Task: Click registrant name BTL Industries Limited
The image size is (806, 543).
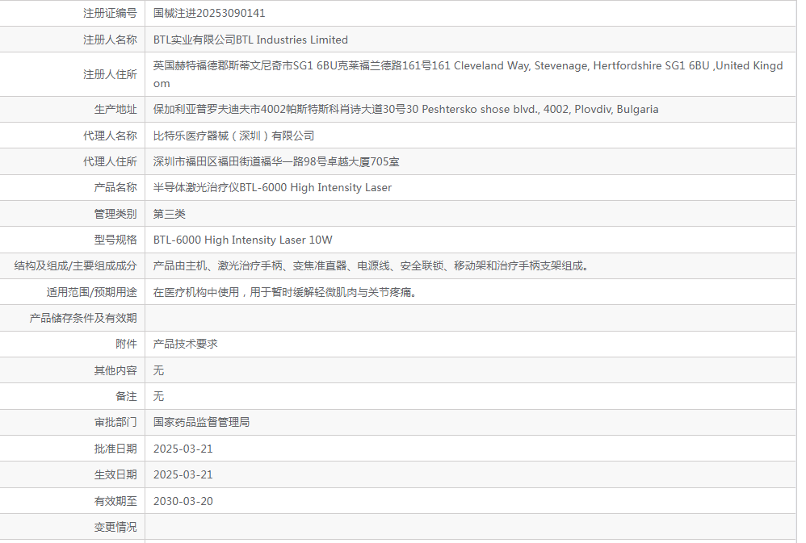Action: click(x=250, y=40)
